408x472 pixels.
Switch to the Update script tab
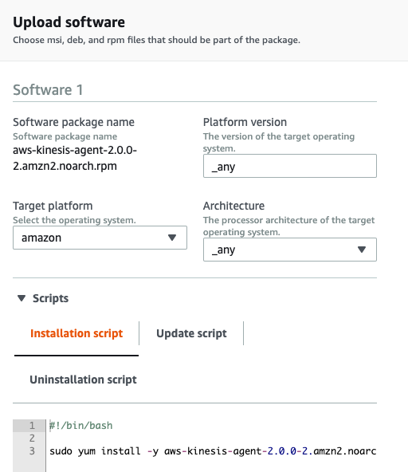(x=191, y=333)
